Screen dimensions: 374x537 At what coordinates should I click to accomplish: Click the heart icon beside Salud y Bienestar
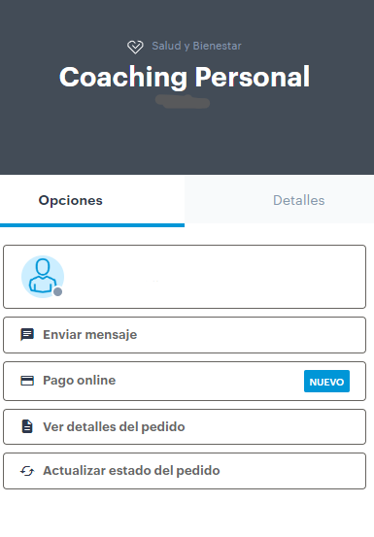click(x=135, y=47)
